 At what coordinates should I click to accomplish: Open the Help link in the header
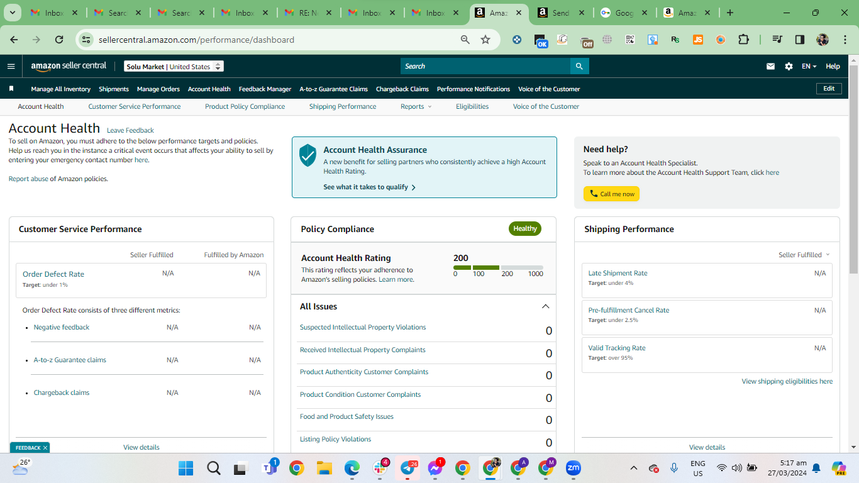pos(833,66)
